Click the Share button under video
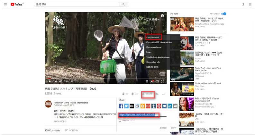Screen dimensions: 255x135 (148, 94)
